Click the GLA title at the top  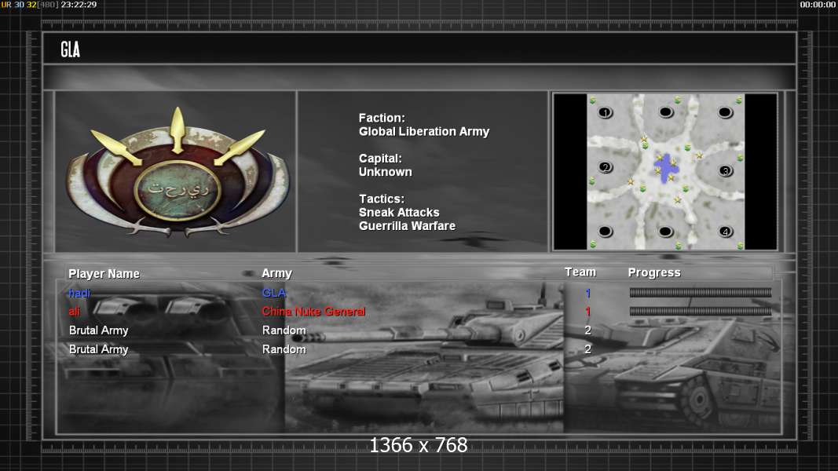70,49
